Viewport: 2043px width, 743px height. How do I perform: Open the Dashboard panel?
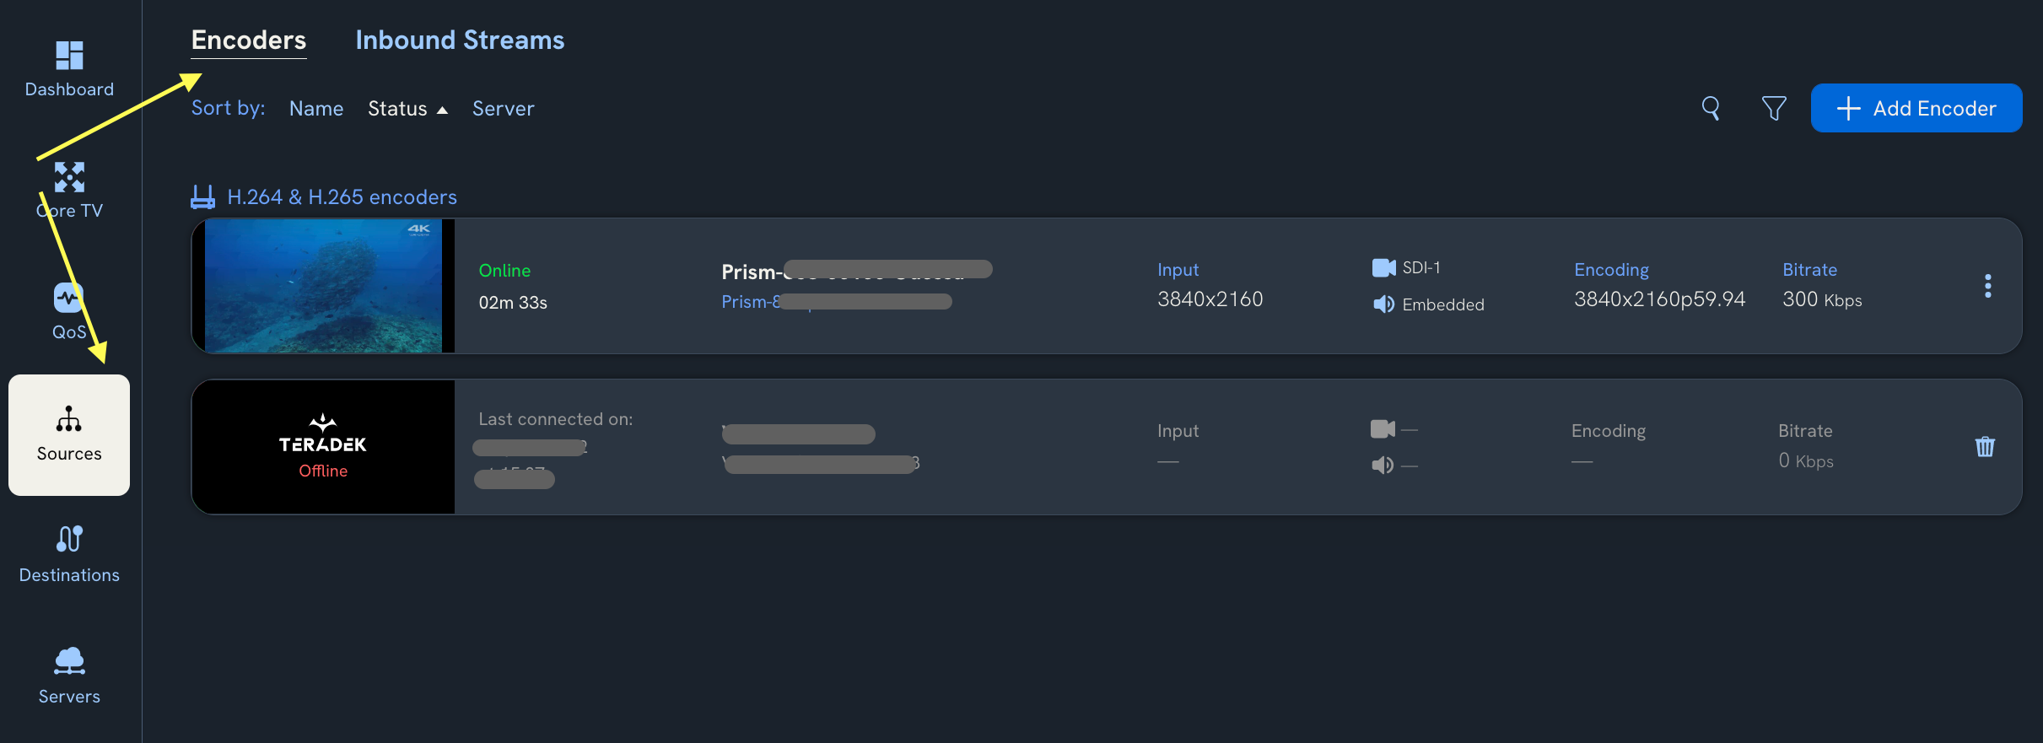(x=68, y=69)
